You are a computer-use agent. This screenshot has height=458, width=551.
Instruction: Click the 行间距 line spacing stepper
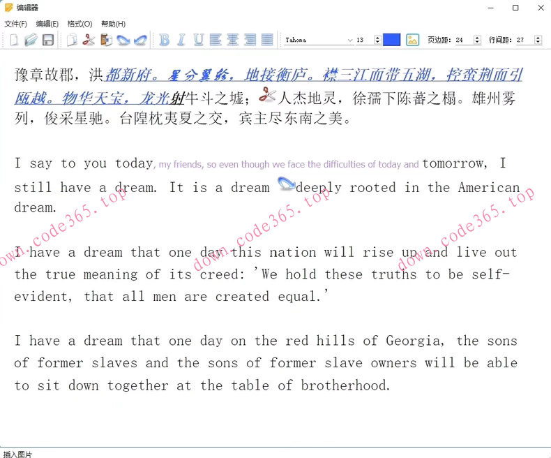point(538,40)
